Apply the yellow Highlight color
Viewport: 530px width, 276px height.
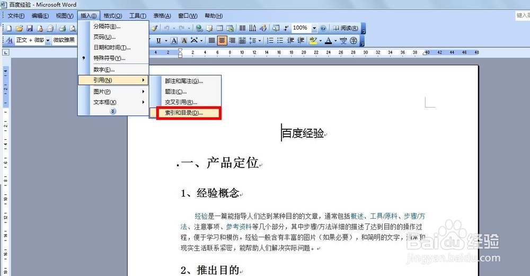point(313,41)
